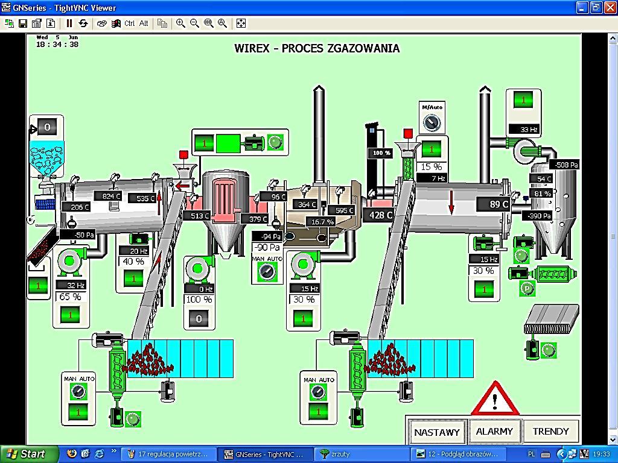Viewport: 618px width, 463px height.
Task: Click the Save connection floppy icon
Action: coord(23,24)
